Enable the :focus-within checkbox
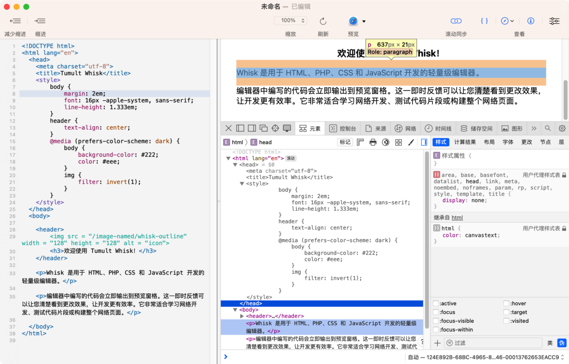The width and height of the screenshot is (569, 364). coord(436,329)
